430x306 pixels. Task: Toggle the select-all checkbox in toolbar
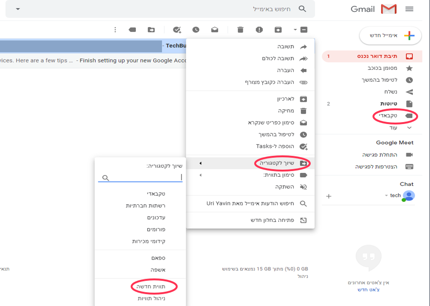point(304,29)
